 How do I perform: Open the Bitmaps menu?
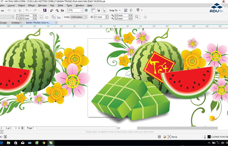pos(42,6)
